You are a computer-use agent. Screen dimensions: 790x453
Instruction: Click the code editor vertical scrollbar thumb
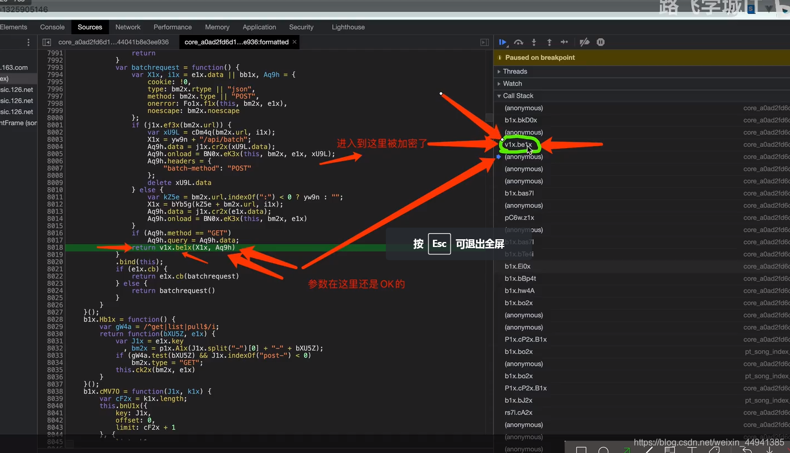[x=489, y=118]
